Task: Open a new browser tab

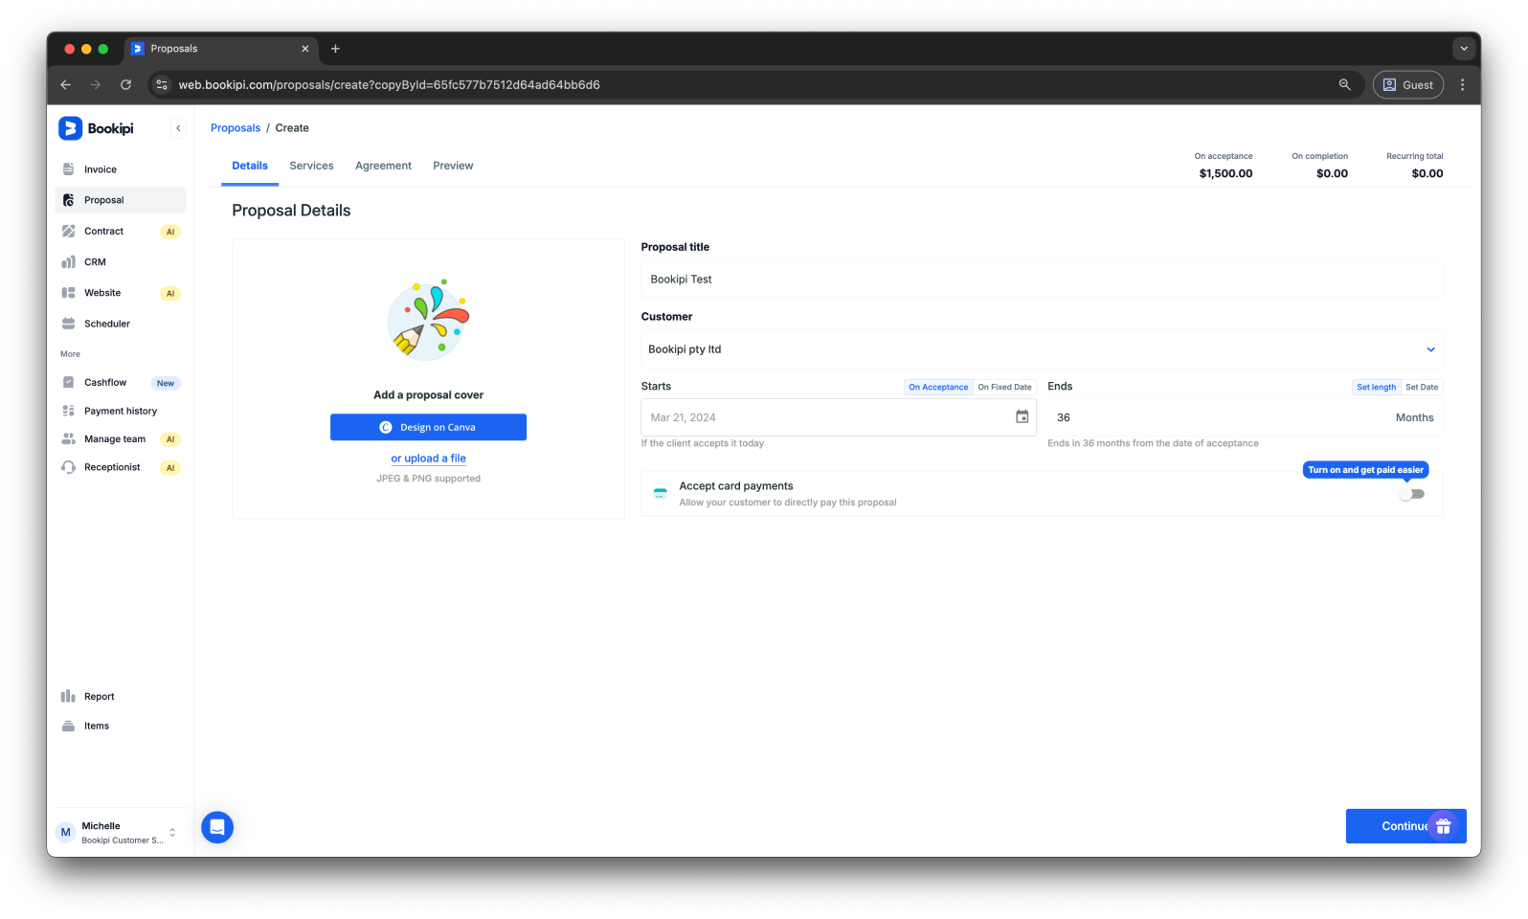Action: point(335,49)
